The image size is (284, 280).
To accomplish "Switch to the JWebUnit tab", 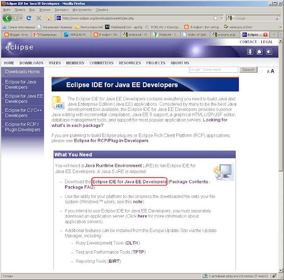I will pos(165,35).
